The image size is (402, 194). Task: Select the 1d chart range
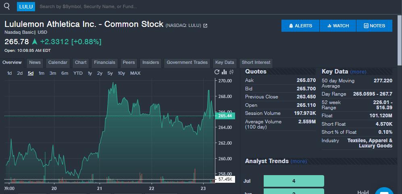coord(10,73)
